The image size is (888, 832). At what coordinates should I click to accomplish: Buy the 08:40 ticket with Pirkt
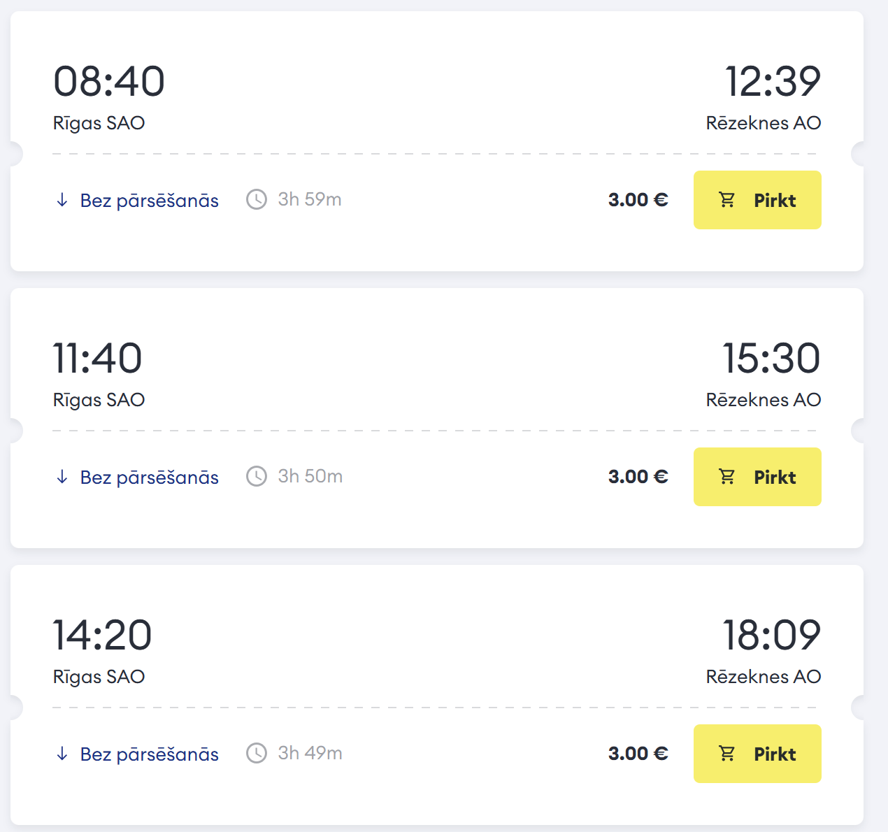tap(757, 200)
